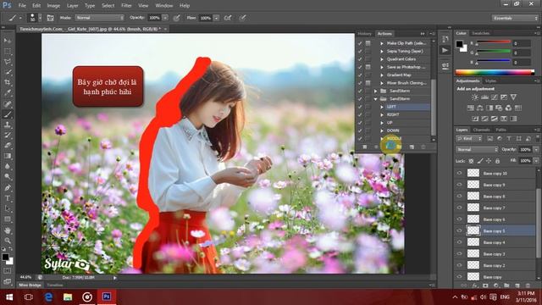Select the Zoom tool
542x305 pixels.
pos(8,241)
